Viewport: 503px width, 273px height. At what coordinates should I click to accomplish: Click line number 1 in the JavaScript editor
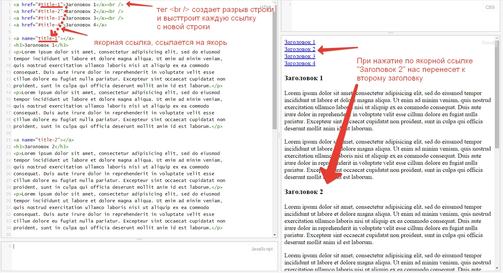coord(10,246)
